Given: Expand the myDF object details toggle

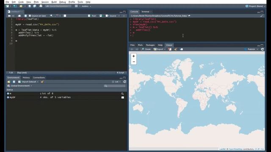Looking at the screenshot, I should (x=8, y=97).
